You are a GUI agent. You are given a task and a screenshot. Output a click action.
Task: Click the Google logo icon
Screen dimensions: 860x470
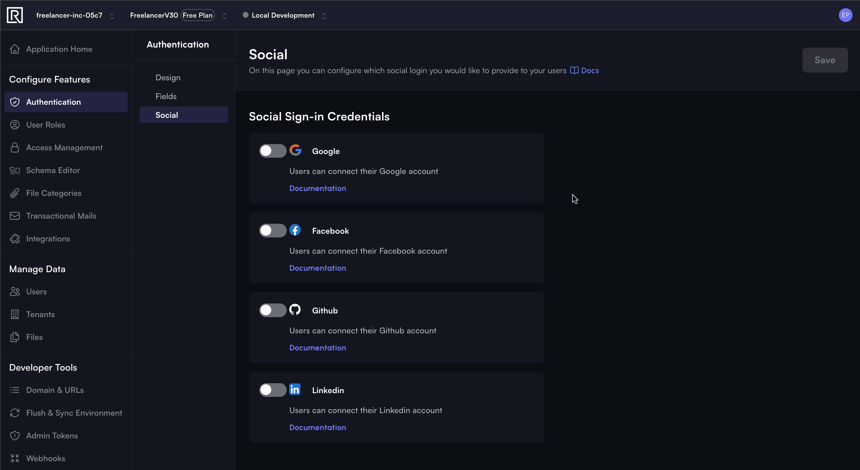[295, 150]
